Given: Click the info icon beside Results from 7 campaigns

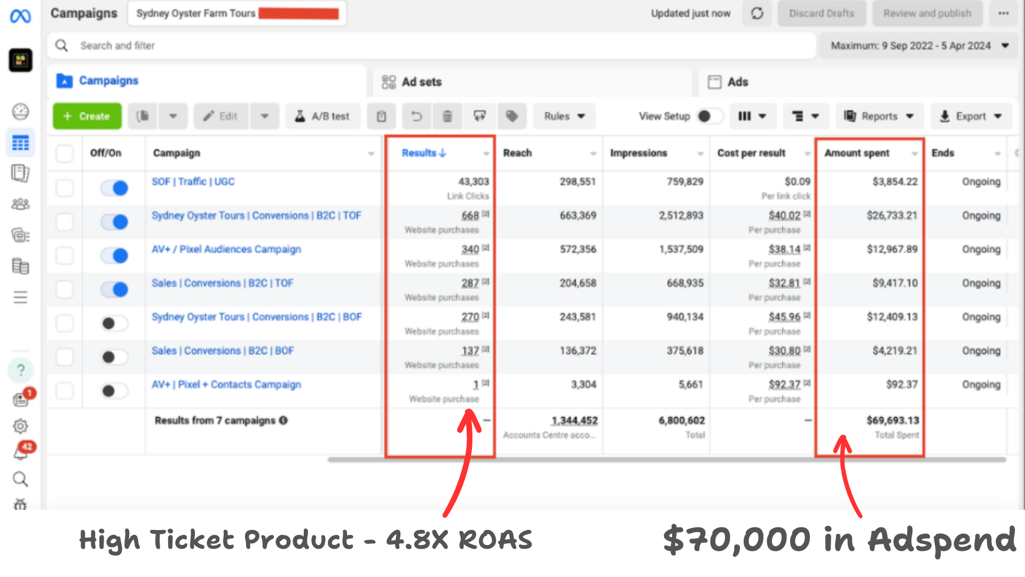Looking at the screenshot, I should click(x=283, y=420).
